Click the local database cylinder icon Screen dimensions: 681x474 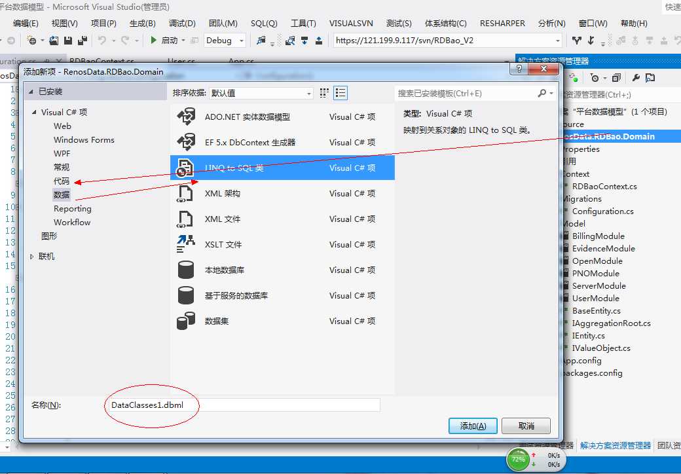[x=186, y=270]
